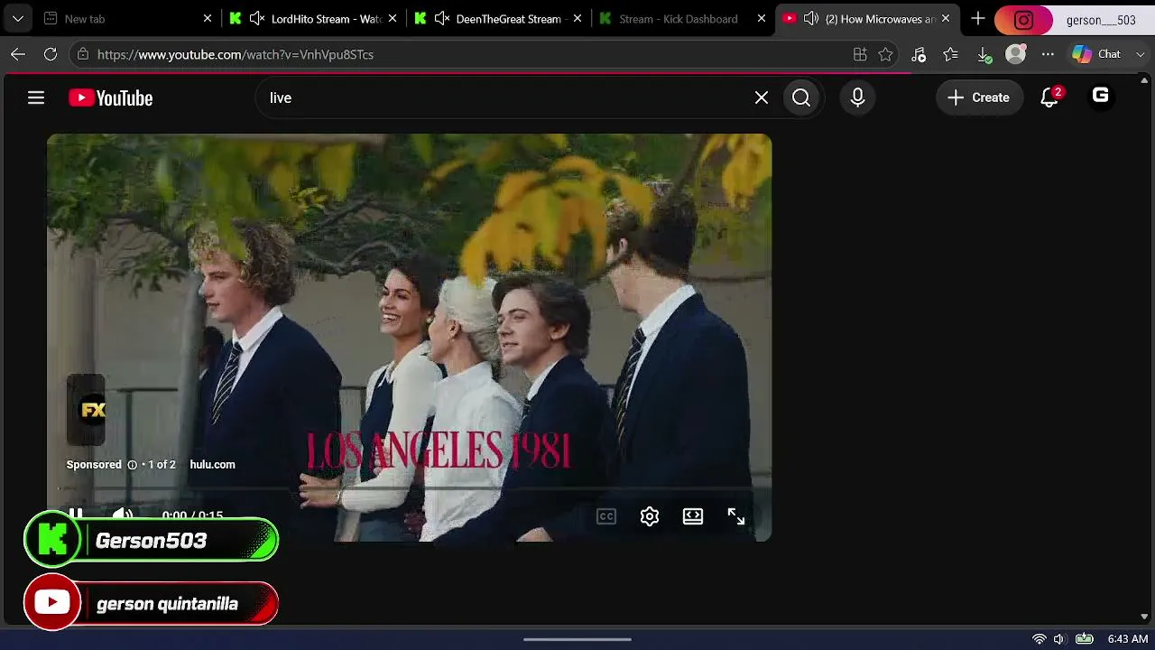
Task: Go back with the browser back arrow
Action: [x=18, y=54]
